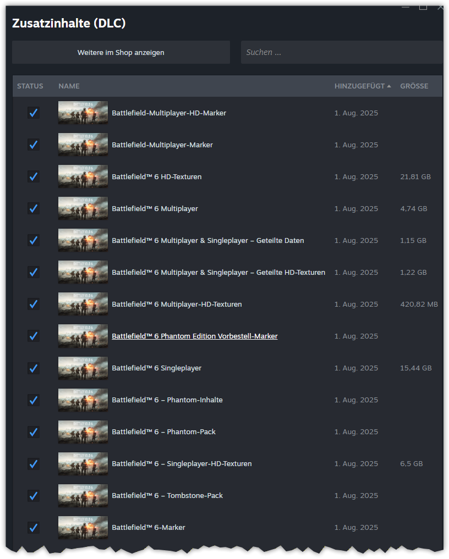Click Battlefield 6-Marker name text

149,528
